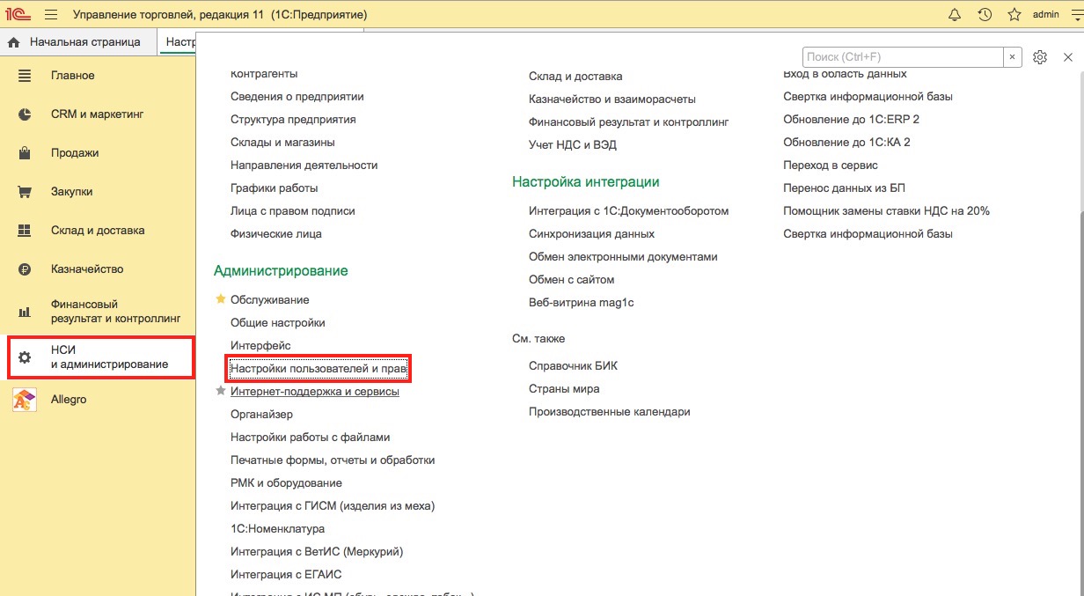This screenshot has width=1084, height=596.
Task: Click the Казначейство ruble coin icon
Action: click(25, 269)
